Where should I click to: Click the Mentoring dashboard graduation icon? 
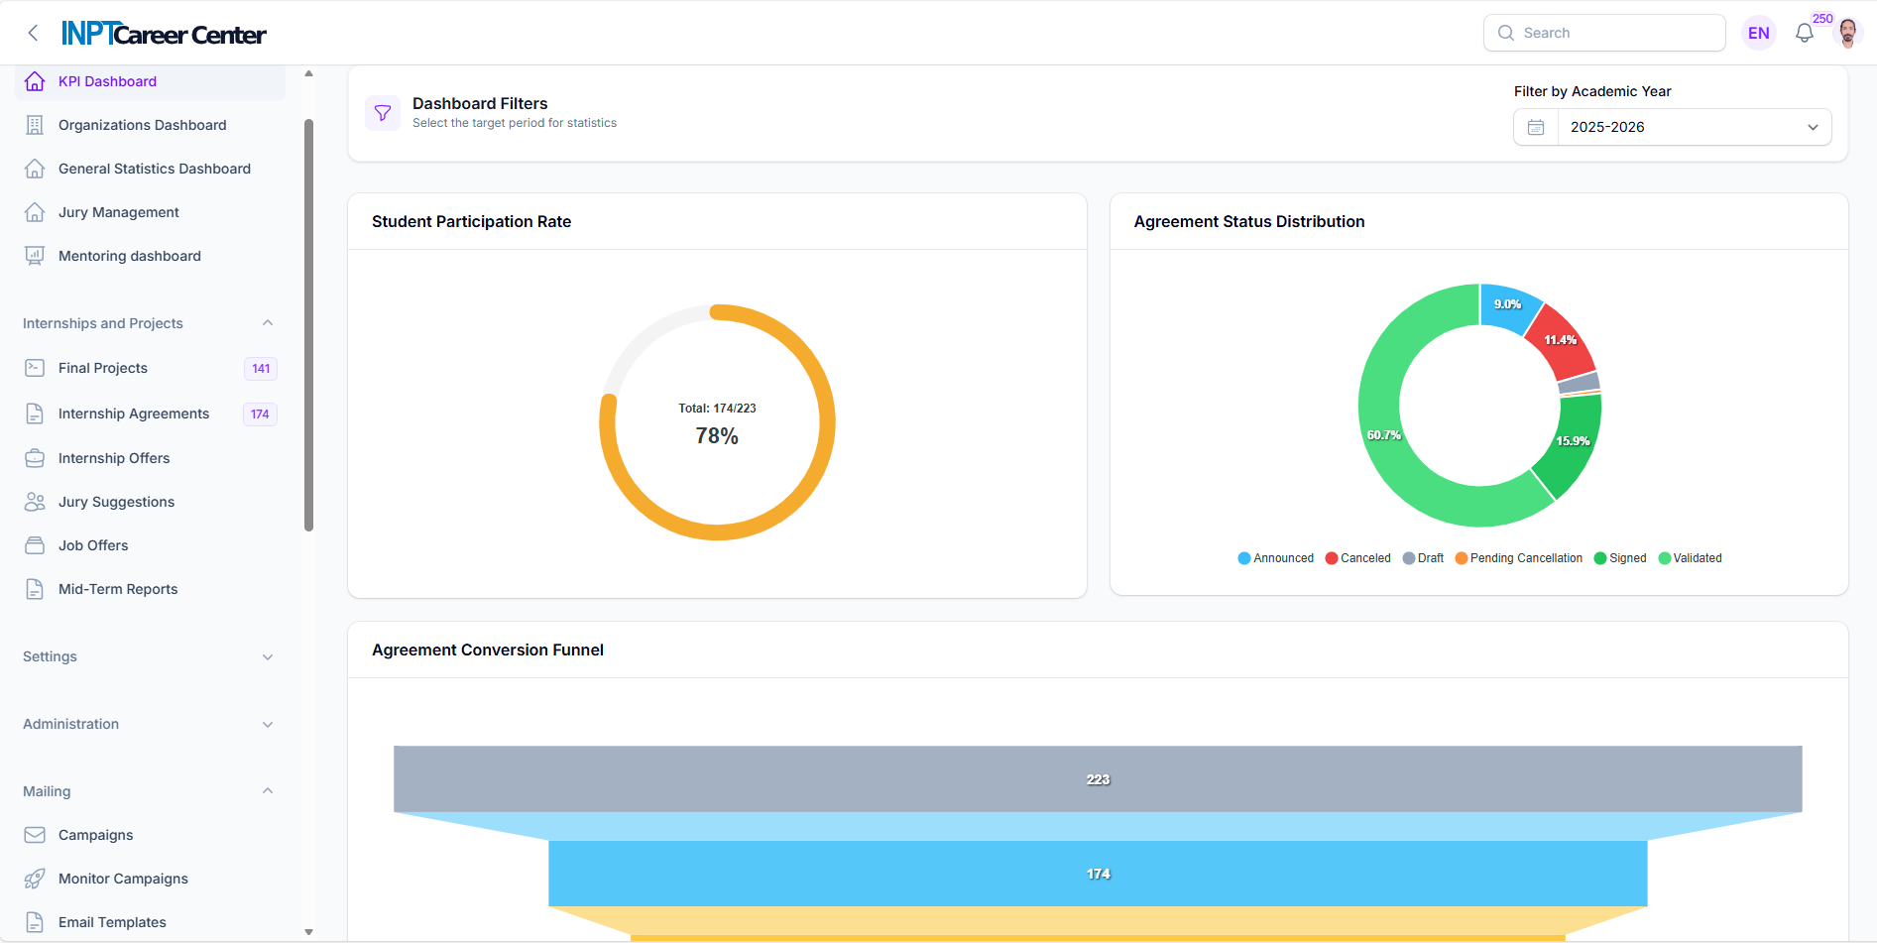point(35,255)
